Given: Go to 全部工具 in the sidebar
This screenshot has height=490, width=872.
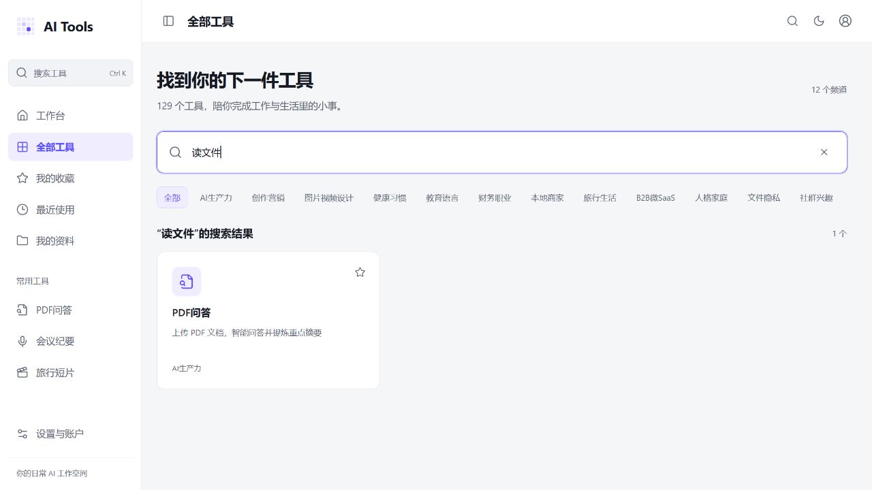Looking at the screenshot, I should (x=71, y=147).
